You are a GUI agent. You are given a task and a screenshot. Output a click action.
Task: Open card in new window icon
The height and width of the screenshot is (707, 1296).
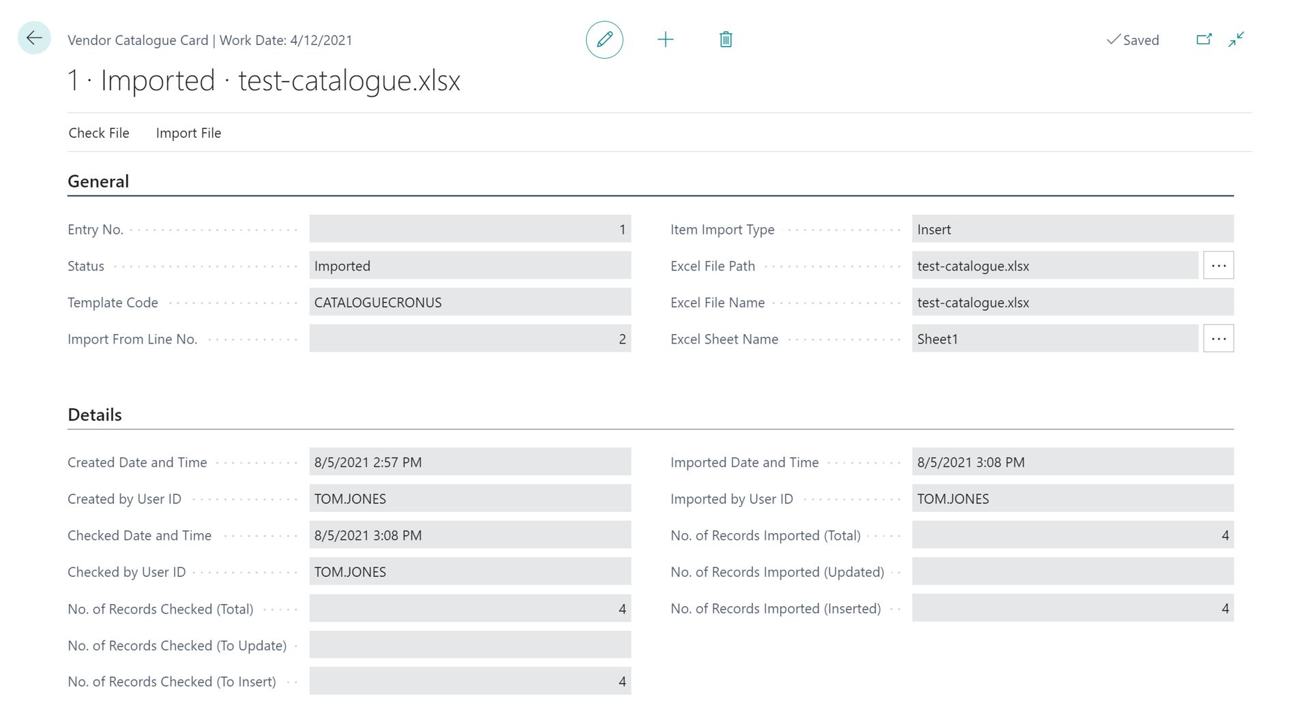pyautogui.click(x=1204, y=40)
